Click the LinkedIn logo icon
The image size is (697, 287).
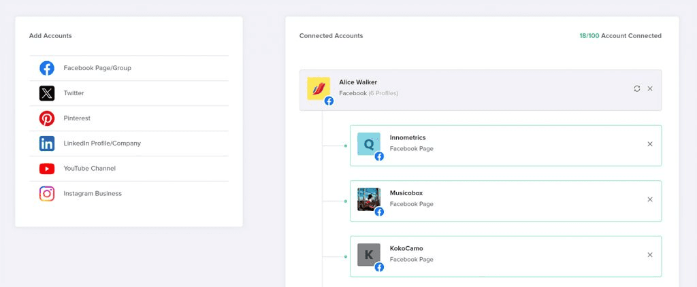click(47, 143)
